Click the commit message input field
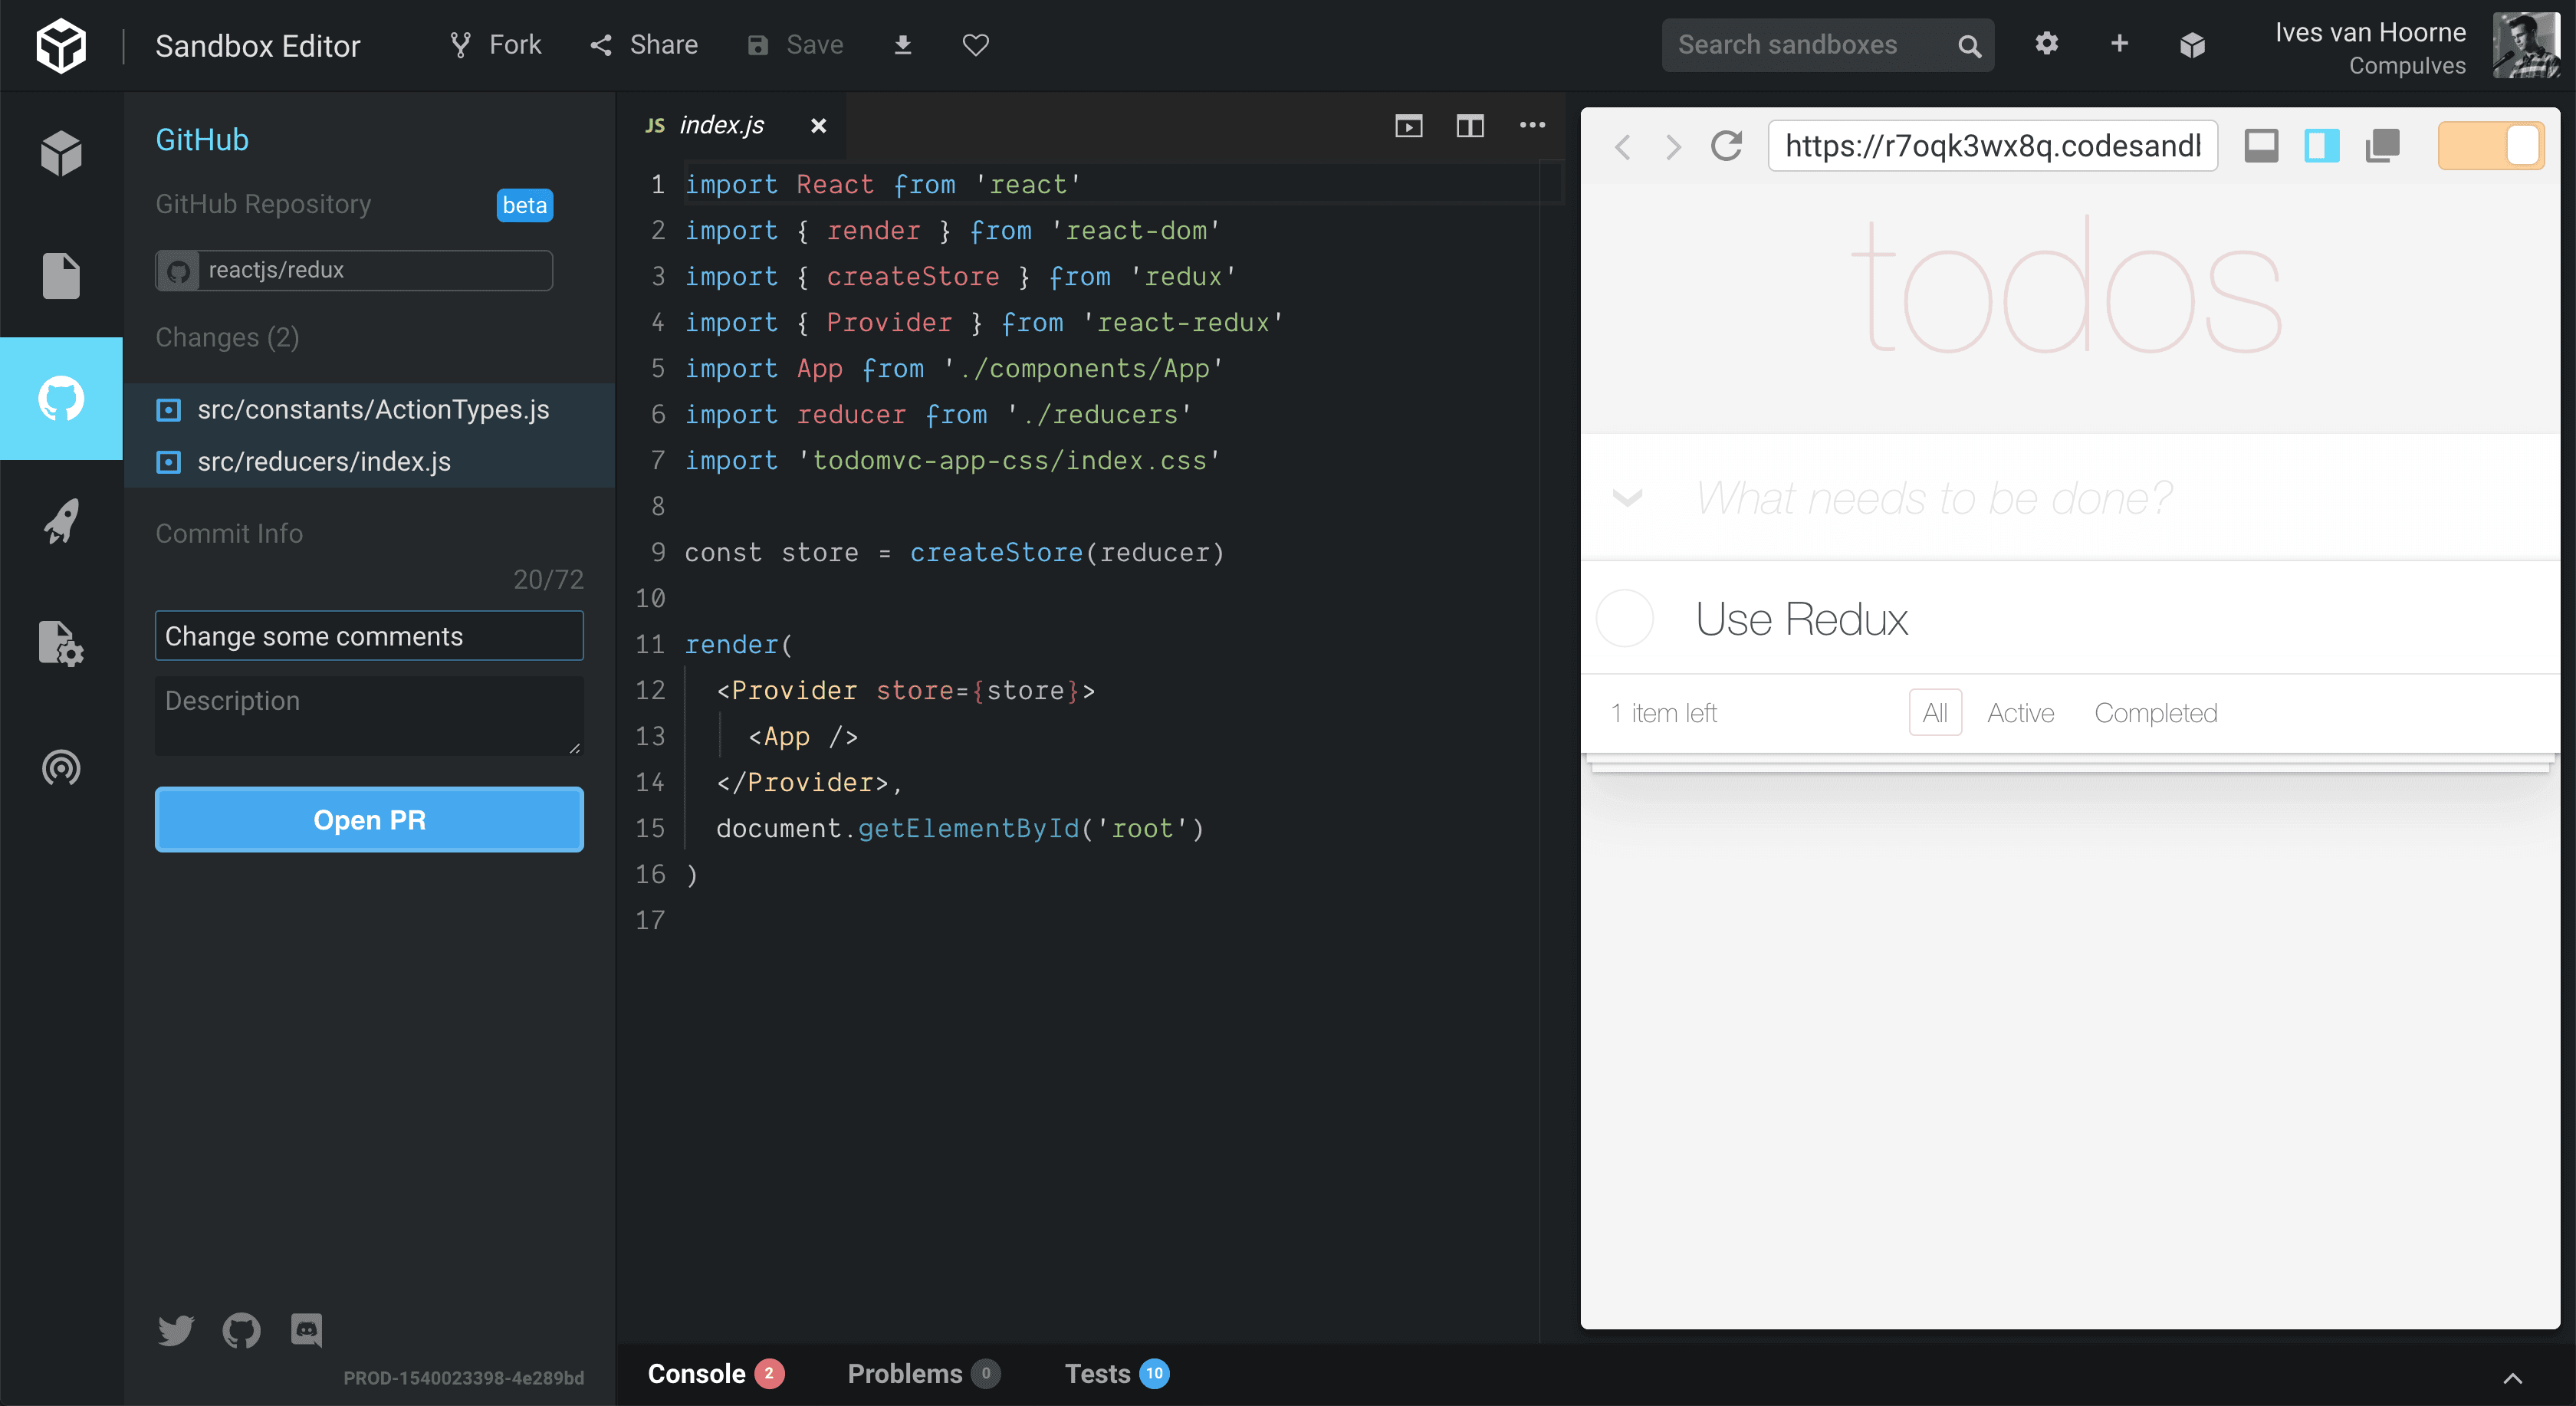The width and height of the screenshot is (2576, 1406). point(369,636)
